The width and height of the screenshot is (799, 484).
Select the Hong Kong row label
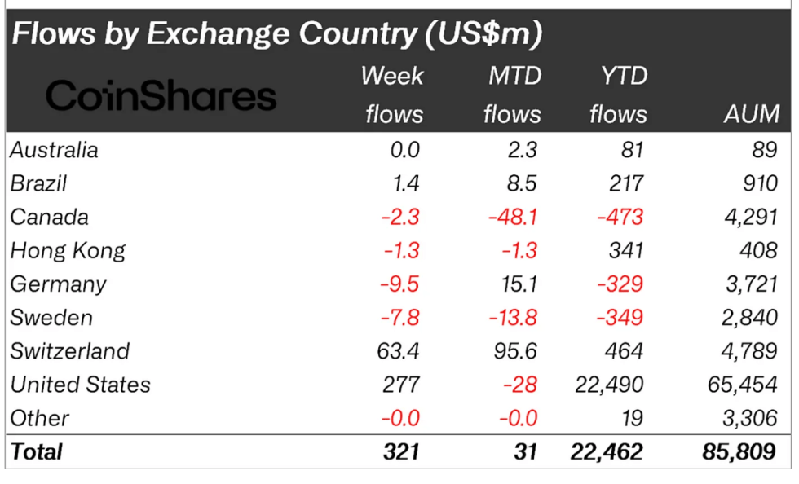pos(68,250)
